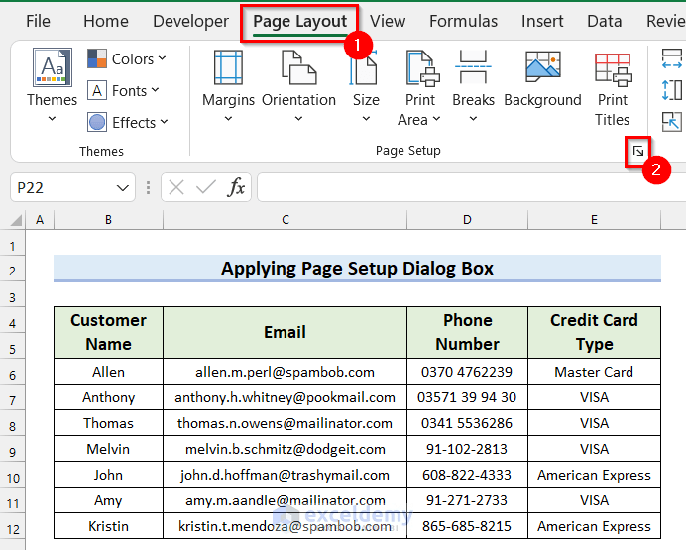
Task: Click the Email header cell
Action: [286, 332]
